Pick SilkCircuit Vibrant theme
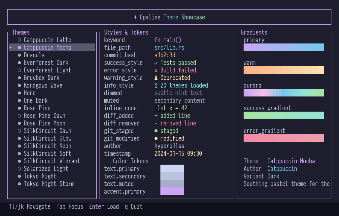339x216 pixels. pyautogui.click(x=52, y=161)
